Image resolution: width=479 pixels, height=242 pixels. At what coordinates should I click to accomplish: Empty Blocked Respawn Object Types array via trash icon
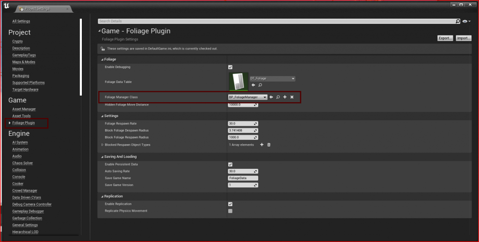269,145
